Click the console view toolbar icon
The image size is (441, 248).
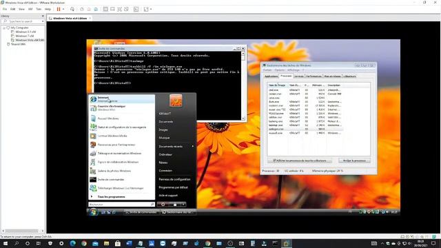pyautogui.click(x=112, y=9)
